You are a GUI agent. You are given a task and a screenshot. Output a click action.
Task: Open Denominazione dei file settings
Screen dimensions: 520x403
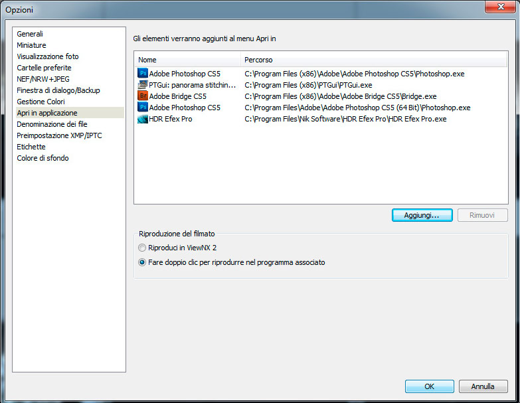(x=52, y=124)
